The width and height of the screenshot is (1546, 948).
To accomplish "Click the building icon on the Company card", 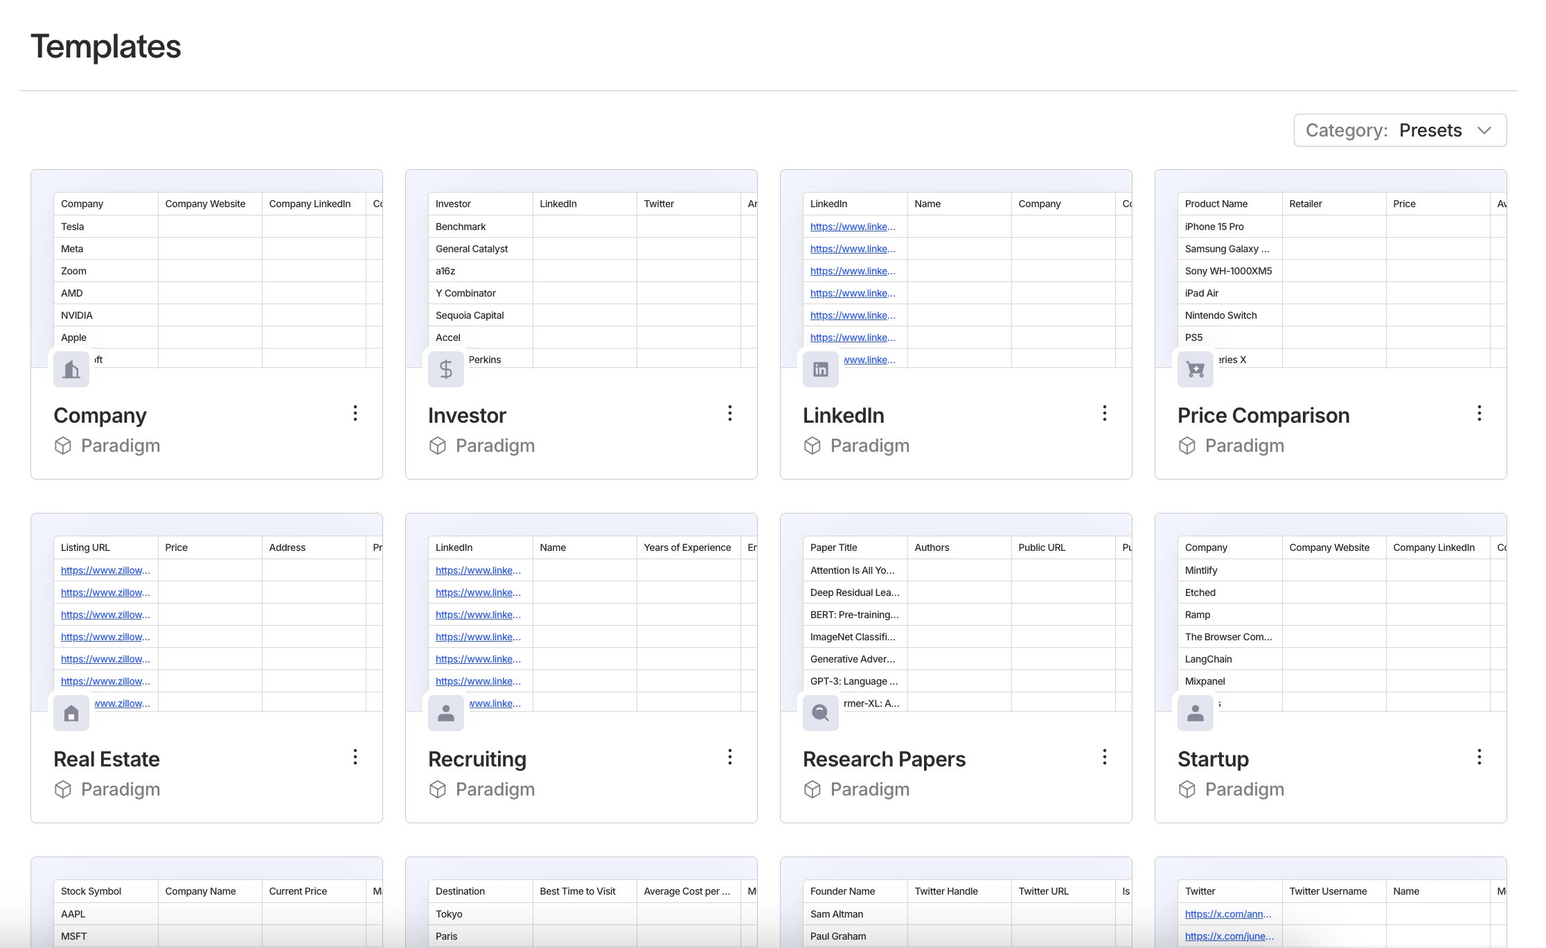I will point(71,369).
